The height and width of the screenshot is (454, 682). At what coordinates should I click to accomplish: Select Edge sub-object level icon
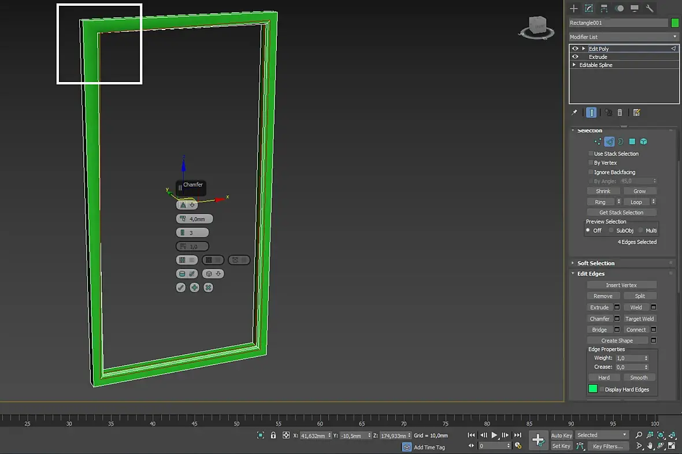(x=609, y=142)
